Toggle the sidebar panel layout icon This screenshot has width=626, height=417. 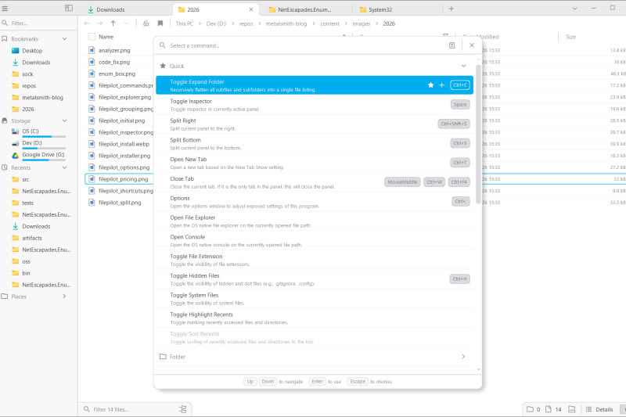coord(69,9)
